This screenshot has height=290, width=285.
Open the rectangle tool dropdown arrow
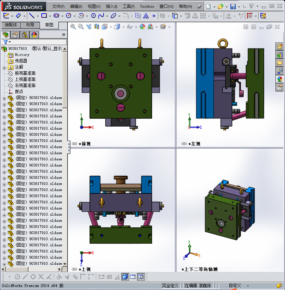pos(50,16)
